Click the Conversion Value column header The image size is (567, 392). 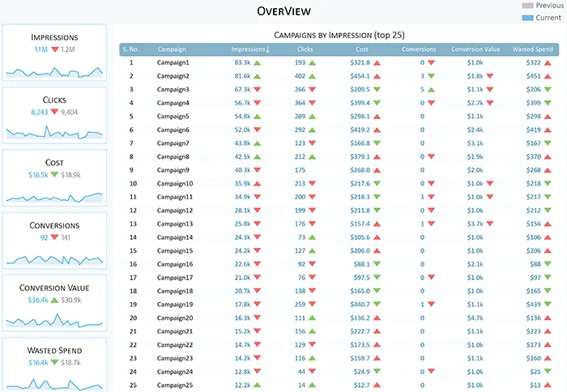click(x=475, y=49)
